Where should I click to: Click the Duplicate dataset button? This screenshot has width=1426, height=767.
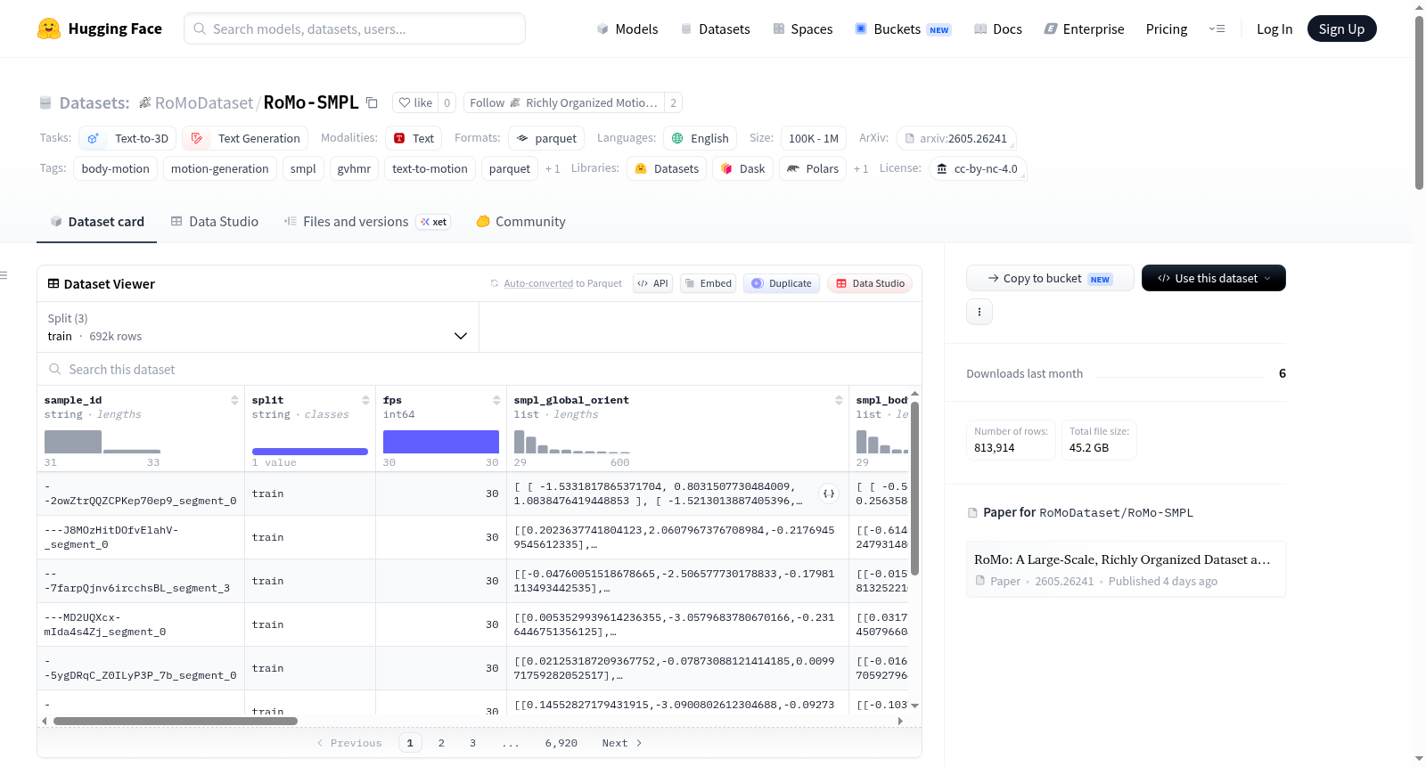click(x=782, y=283)
